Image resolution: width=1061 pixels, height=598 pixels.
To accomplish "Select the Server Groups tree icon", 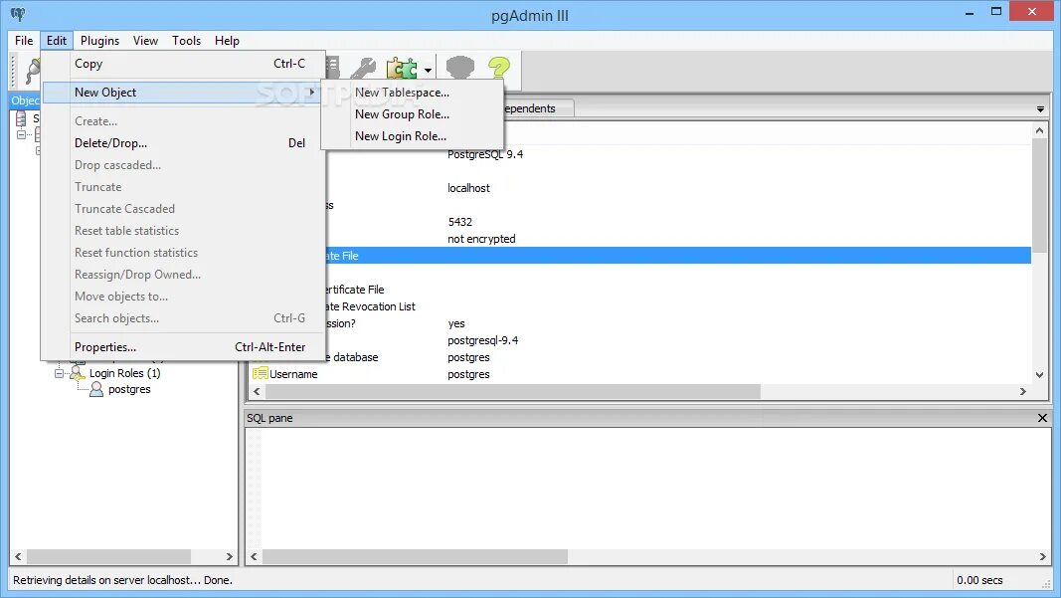I will click(21, 118).
